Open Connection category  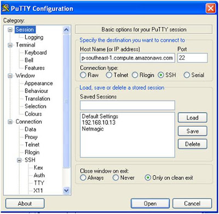[x=28, y=122]
